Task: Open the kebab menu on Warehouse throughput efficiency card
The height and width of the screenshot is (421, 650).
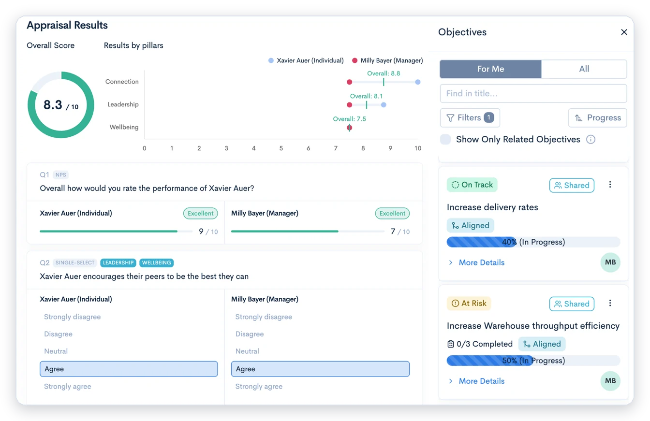Action: coord(610,303)
